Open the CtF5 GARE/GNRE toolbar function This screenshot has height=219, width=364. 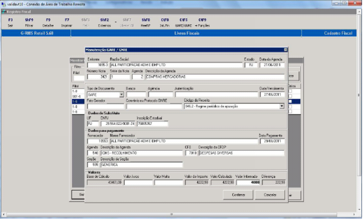(183, 22)
